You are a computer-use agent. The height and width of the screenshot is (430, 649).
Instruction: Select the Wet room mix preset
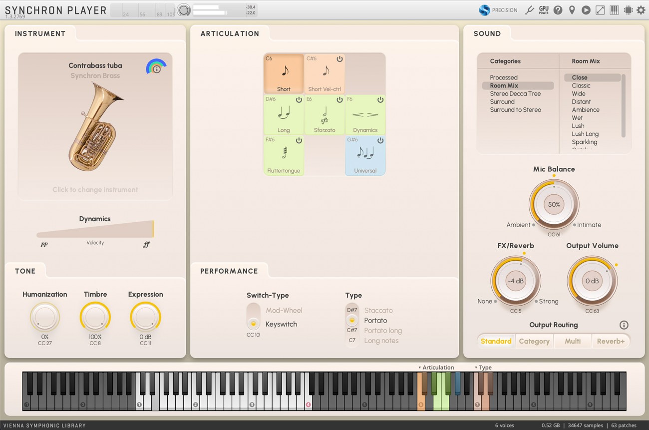click(x=578, y=118)
